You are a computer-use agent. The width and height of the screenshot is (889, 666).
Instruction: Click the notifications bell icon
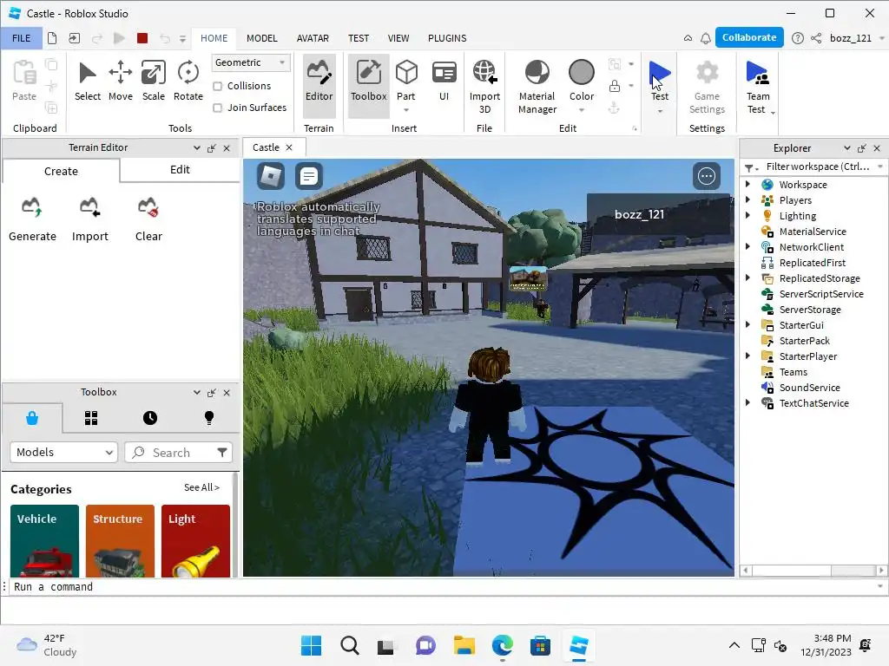pos(705,38)
